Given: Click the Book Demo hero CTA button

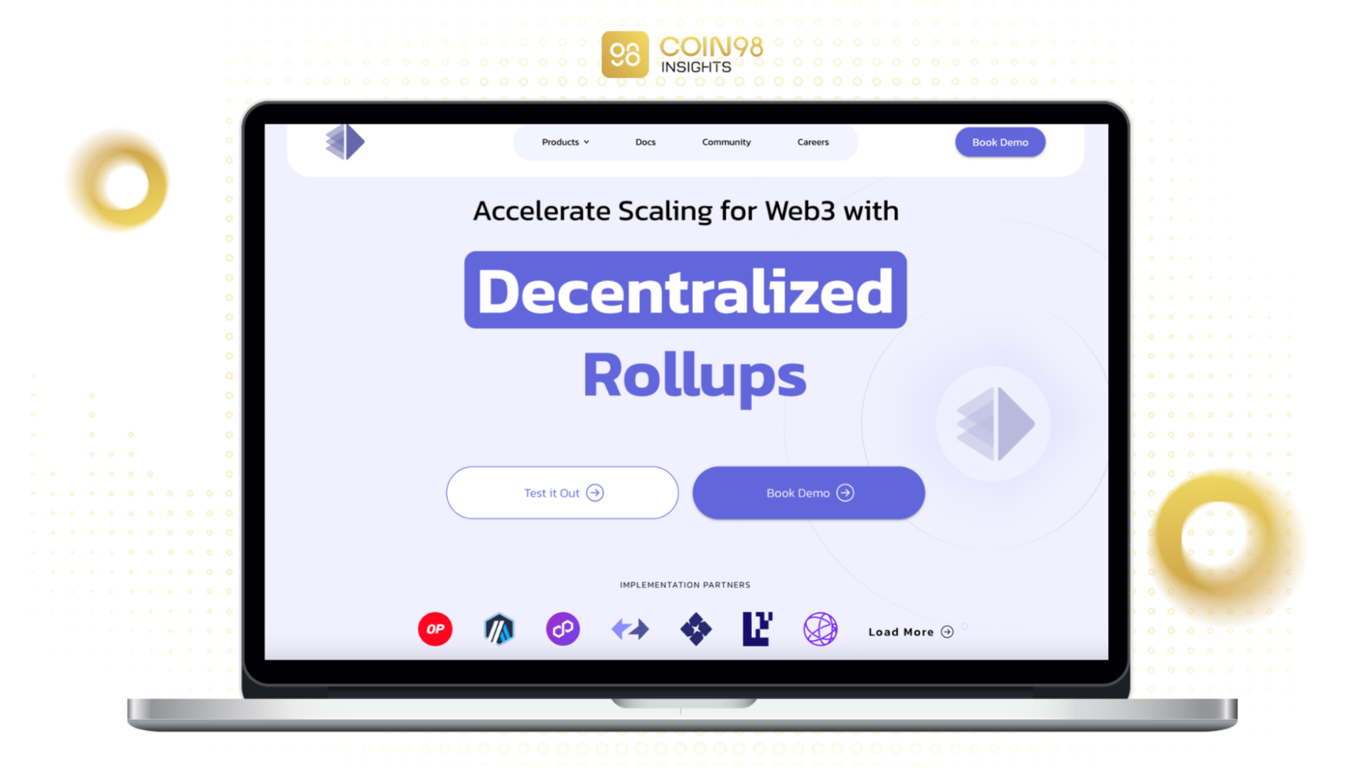Looking at the screenshot, I should pos(808,492).
